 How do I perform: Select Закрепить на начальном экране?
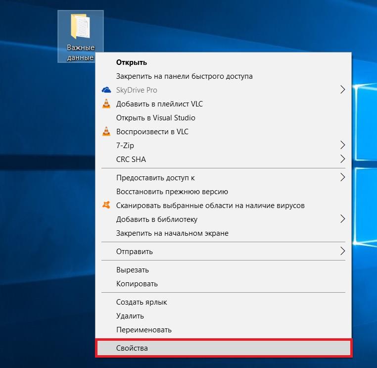pyautogui.click(x=223, y=233)
